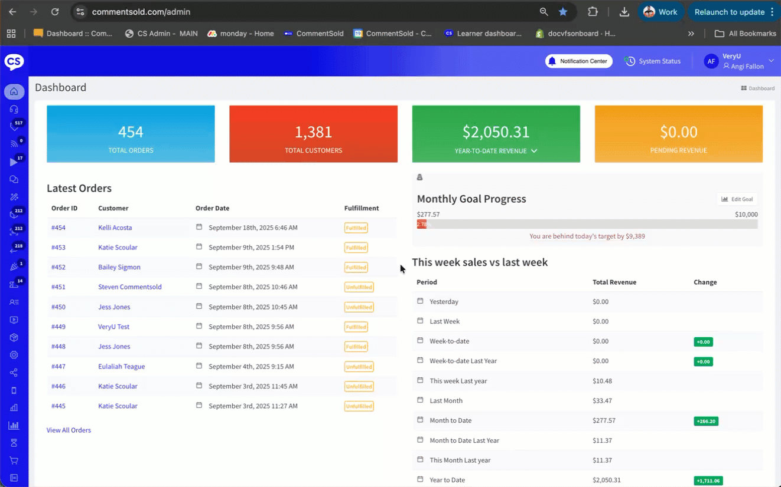Click the hourglass icon in sidebar
The height and width of the screenshot is (487, 781).
tap(14, 443)
